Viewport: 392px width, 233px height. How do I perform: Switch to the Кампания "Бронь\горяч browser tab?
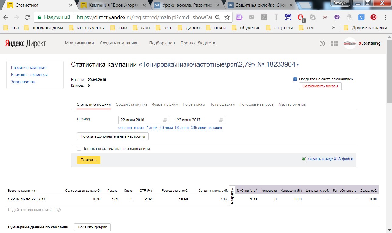pyautogui.click(x=113, y=5)
